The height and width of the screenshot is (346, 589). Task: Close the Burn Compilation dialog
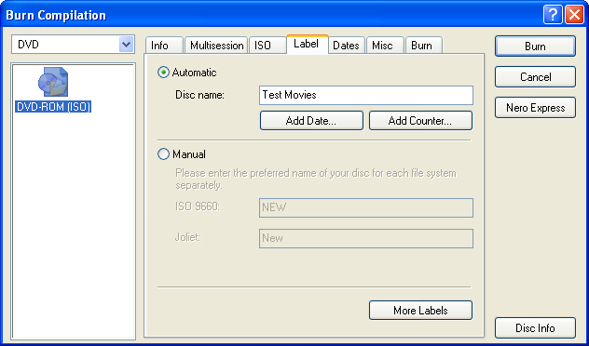(x=574, y=16)
